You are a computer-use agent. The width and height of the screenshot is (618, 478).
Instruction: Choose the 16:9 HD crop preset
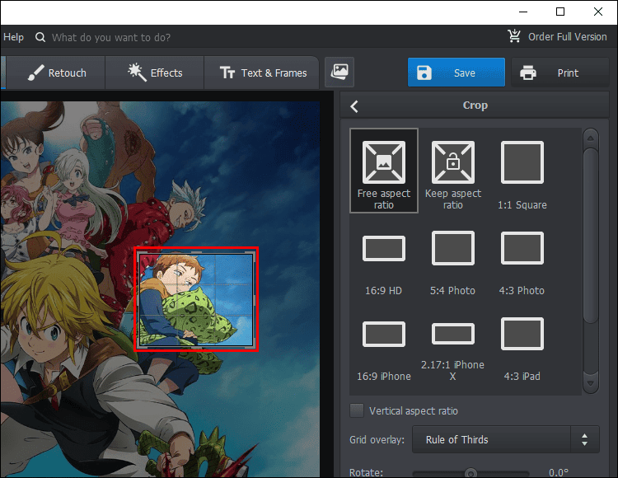(383, 249)
